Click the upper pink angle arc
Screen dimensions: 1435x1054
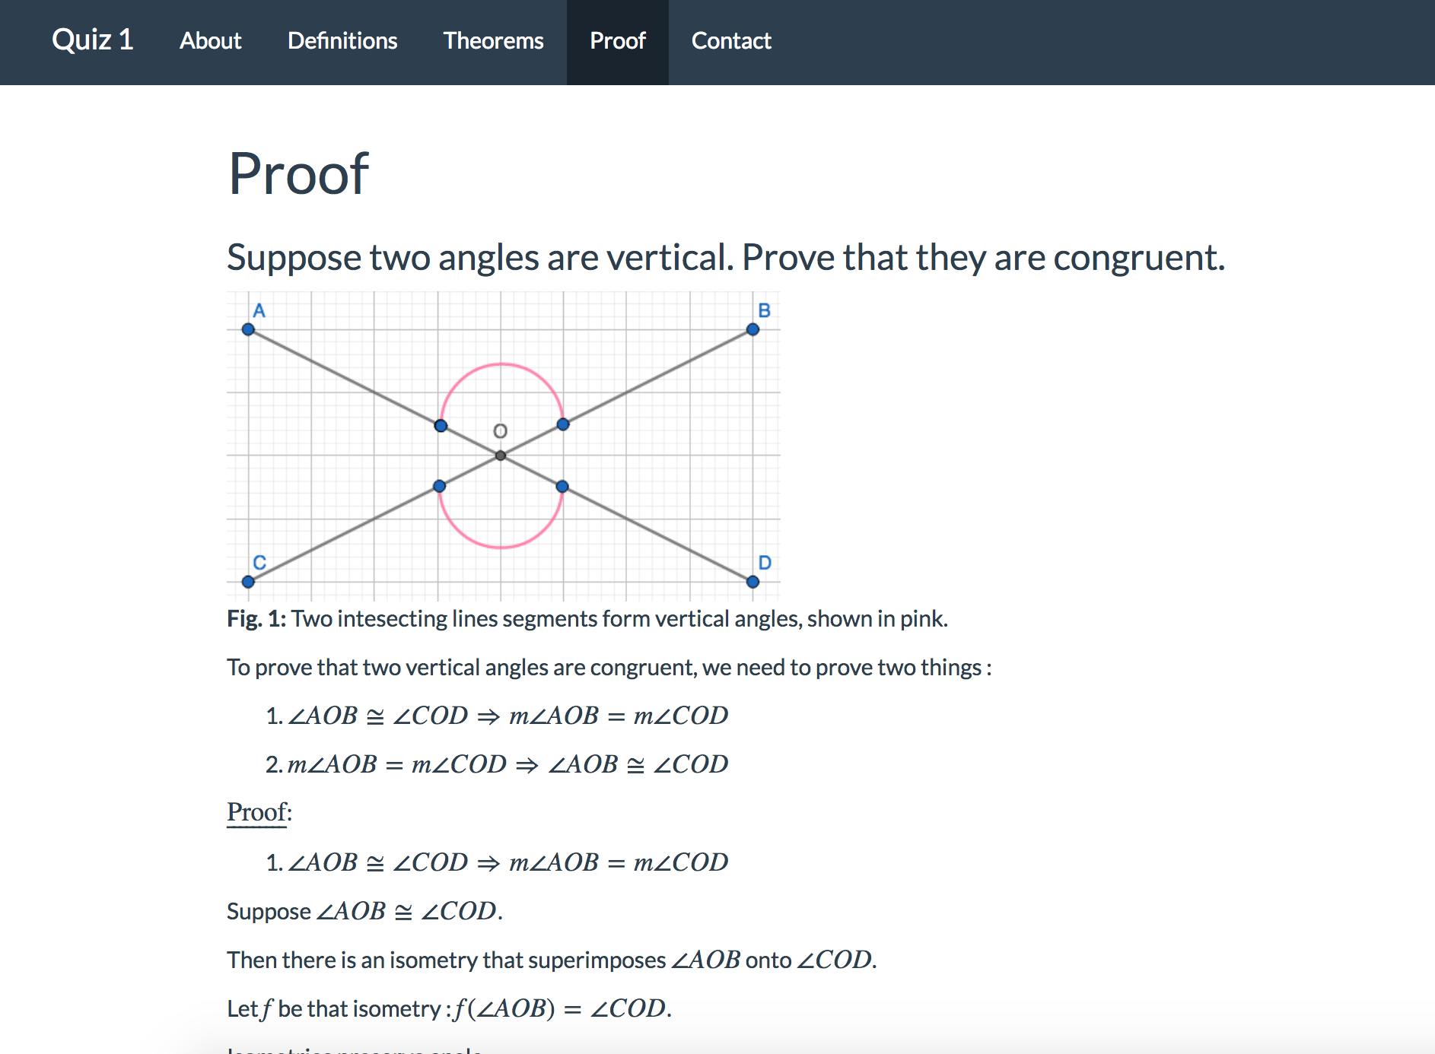point(501,364)
